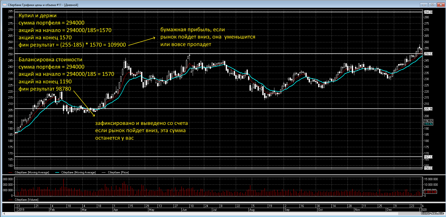Click the 160 label on the left price axis
The height and width of the screenshot is (217, 446).
pos(10,165)
